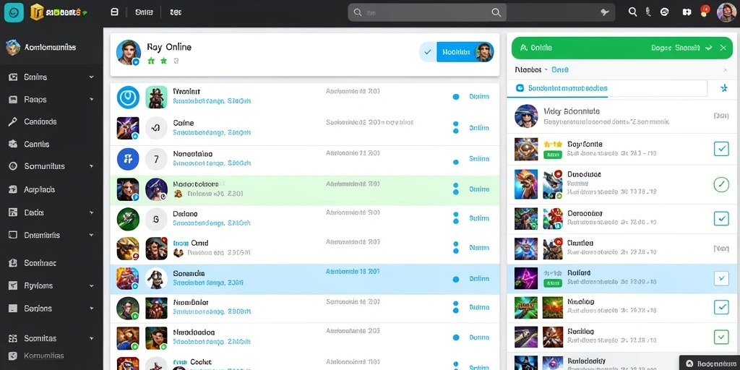Expand the Senions sidebar chevron
Viewport: 740px width, 370px height.
92,308
